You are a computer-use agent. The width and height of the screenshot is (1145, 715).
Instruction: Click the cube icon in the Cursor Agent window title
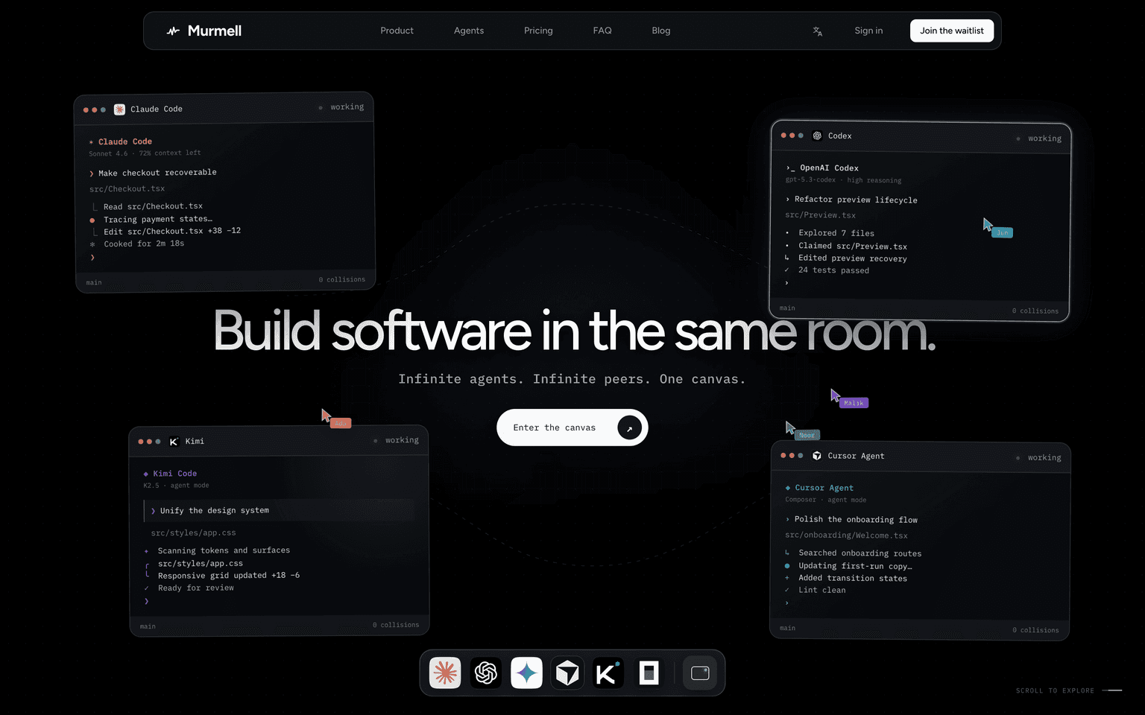pos(817,456)
